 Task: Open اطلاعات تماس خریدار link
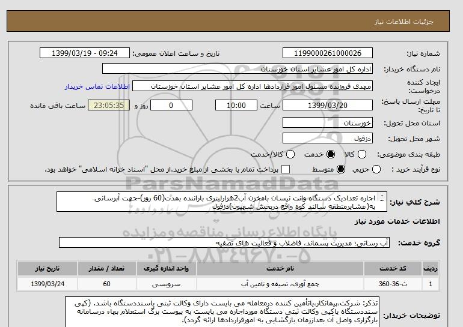[97, 86]
